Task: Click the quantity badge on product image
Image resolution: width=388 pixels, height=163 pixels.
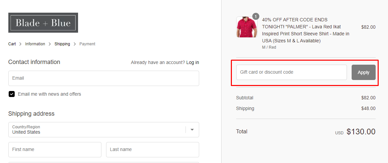Action: (x=256, y=16)
